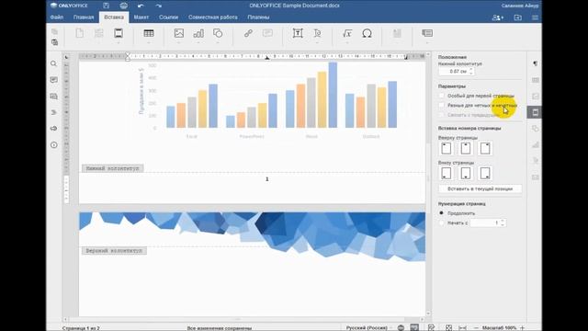588x331 pixels.
Task: Insert a text box
Action: pos(298,33)
